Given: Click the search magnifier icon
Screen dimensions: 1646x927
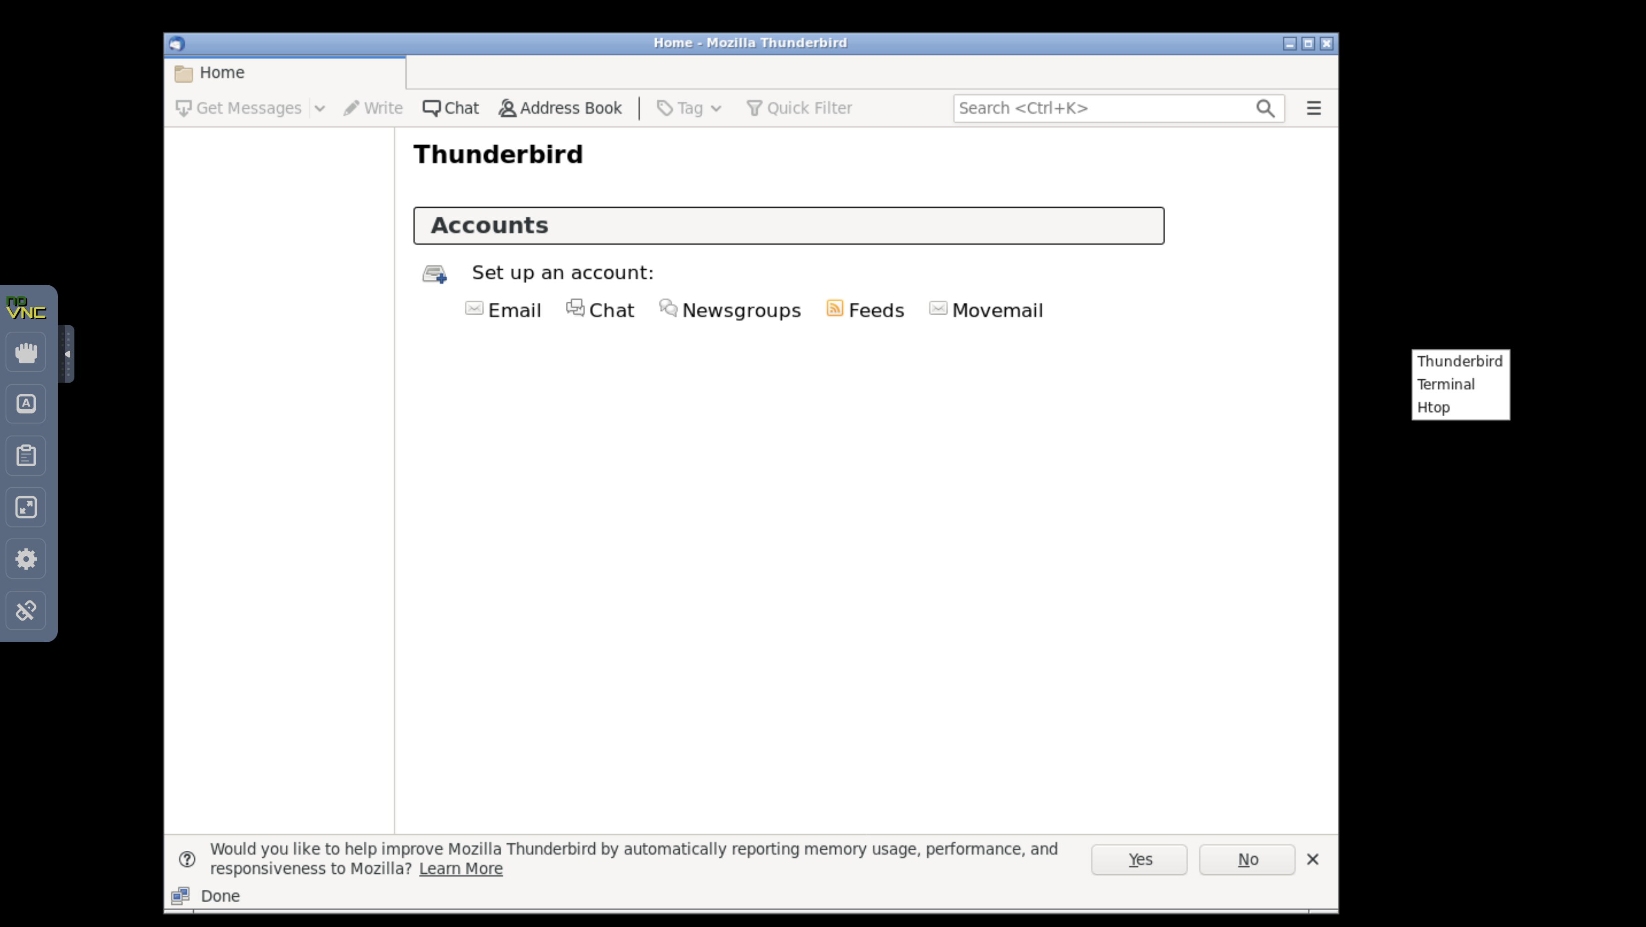Looking at the screenshot, I should click(1265, 109).
